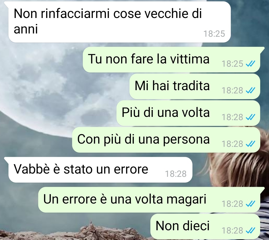Tap the 'Non dieci' message bubble
269x240 pixels.
pos(205,226)
